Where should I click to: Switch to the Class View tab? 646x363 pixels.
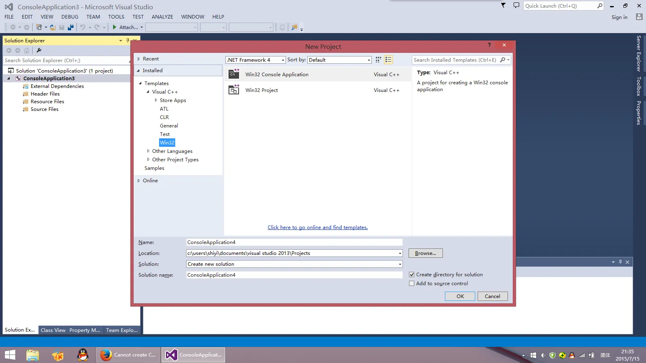click(x=53, y=330)
